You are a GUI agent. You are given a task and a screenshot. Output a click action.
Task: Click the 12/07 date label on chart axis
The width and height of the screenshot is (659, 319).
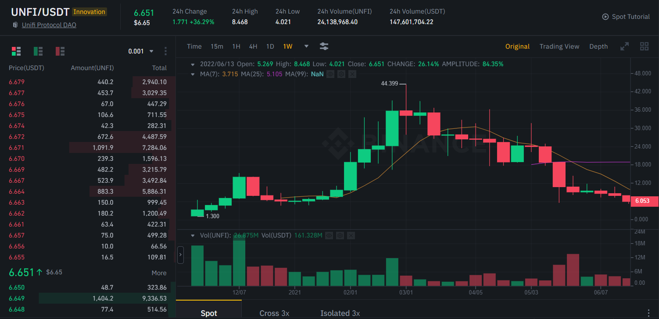tap(239, 291)
